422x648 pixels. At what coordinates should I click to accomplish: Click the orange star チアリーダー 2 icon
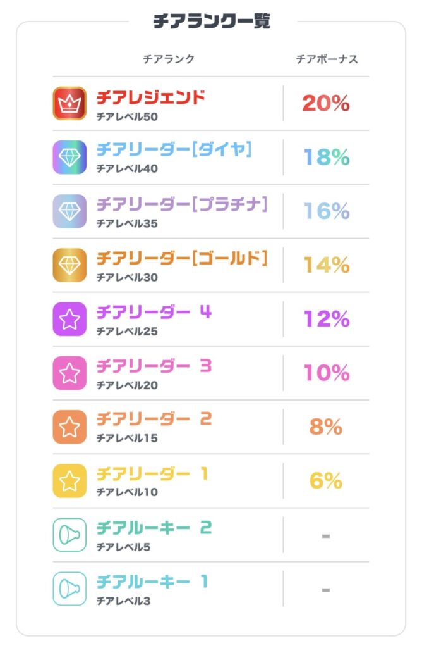pyautogui.click(x=69, y=427)
